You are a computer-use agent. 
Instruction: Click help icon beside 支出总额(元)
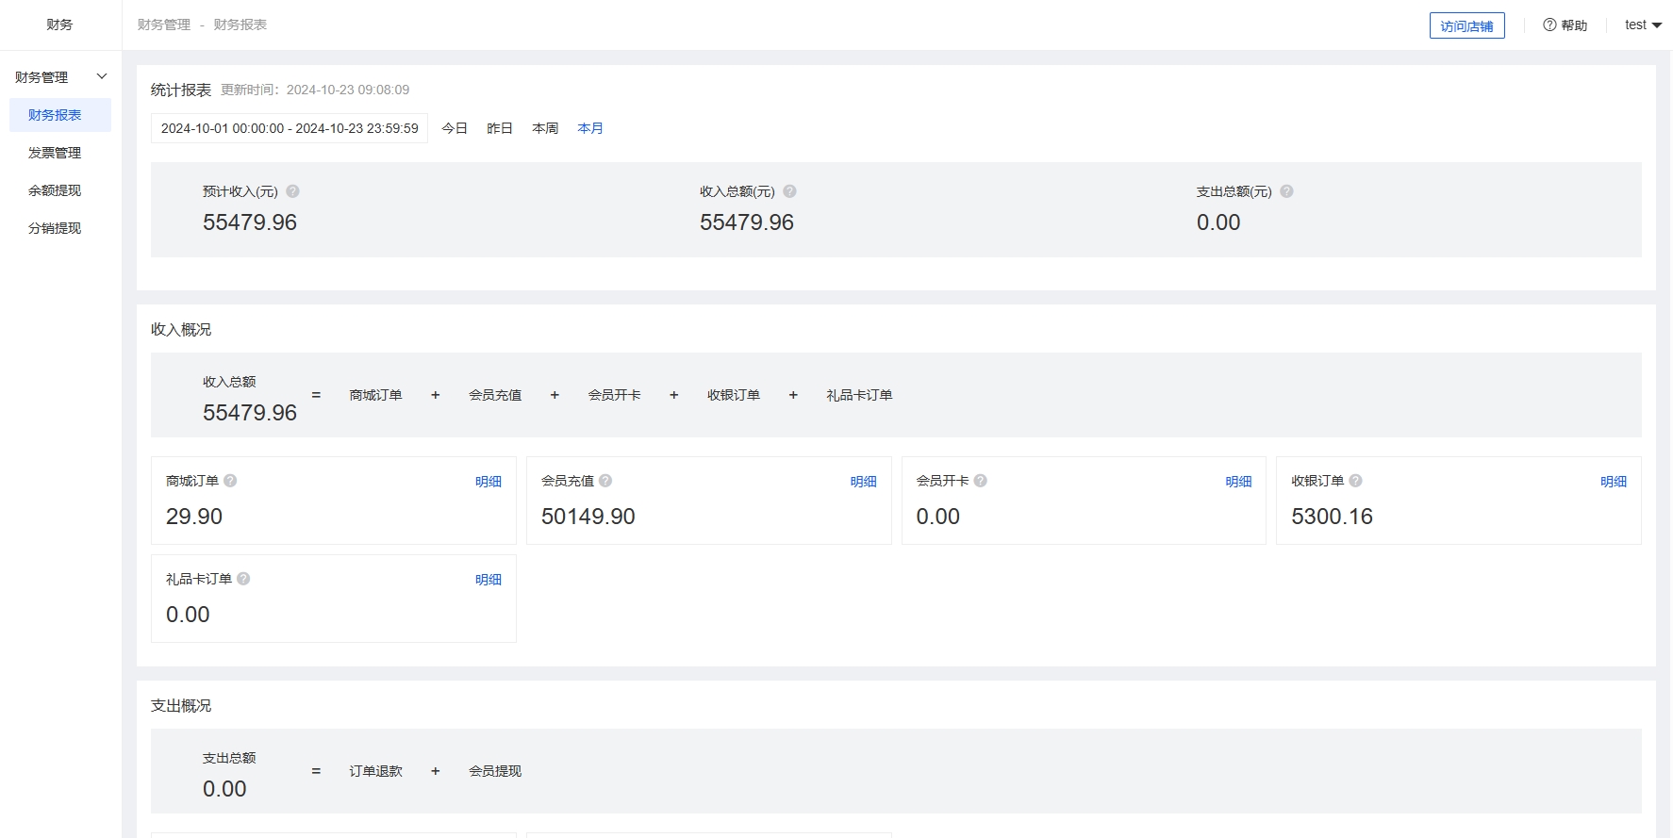[1286, 191]
